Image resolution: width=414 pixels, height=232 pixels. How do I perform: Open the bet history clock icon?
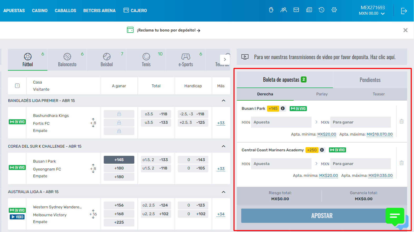point(322,10)
